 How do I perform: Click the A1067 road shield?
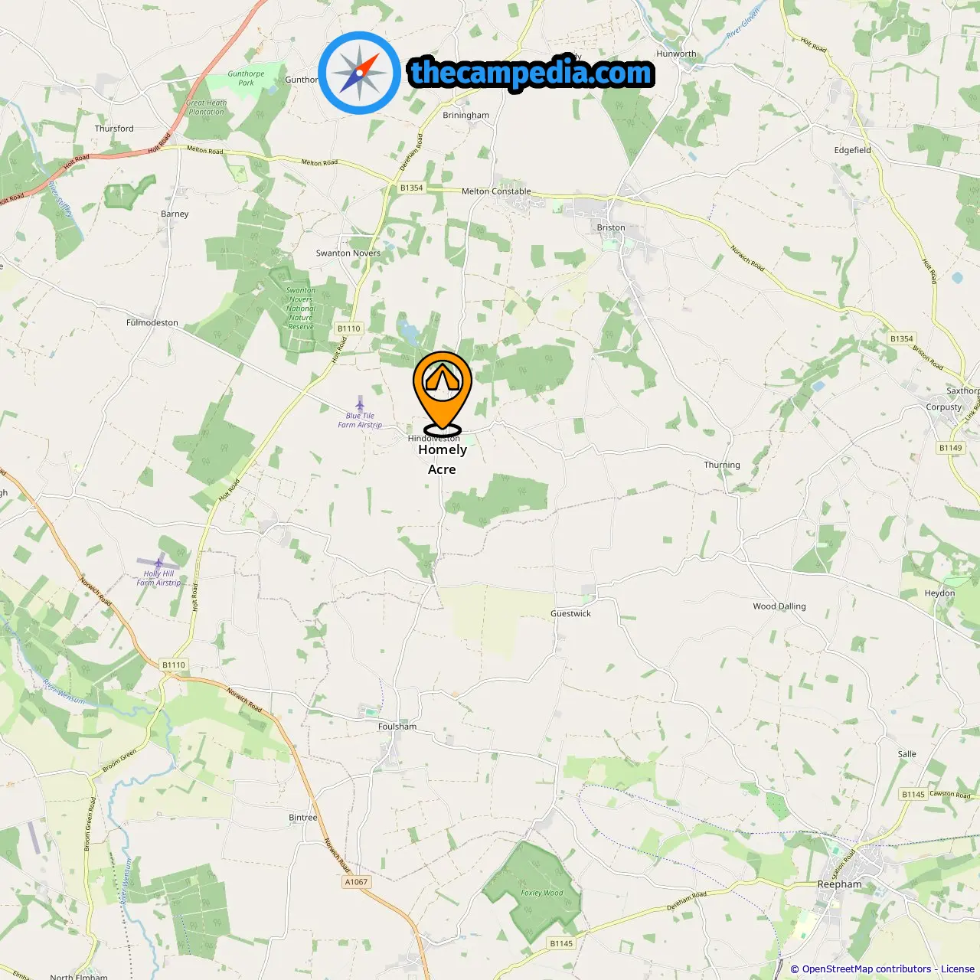(356, 882)
